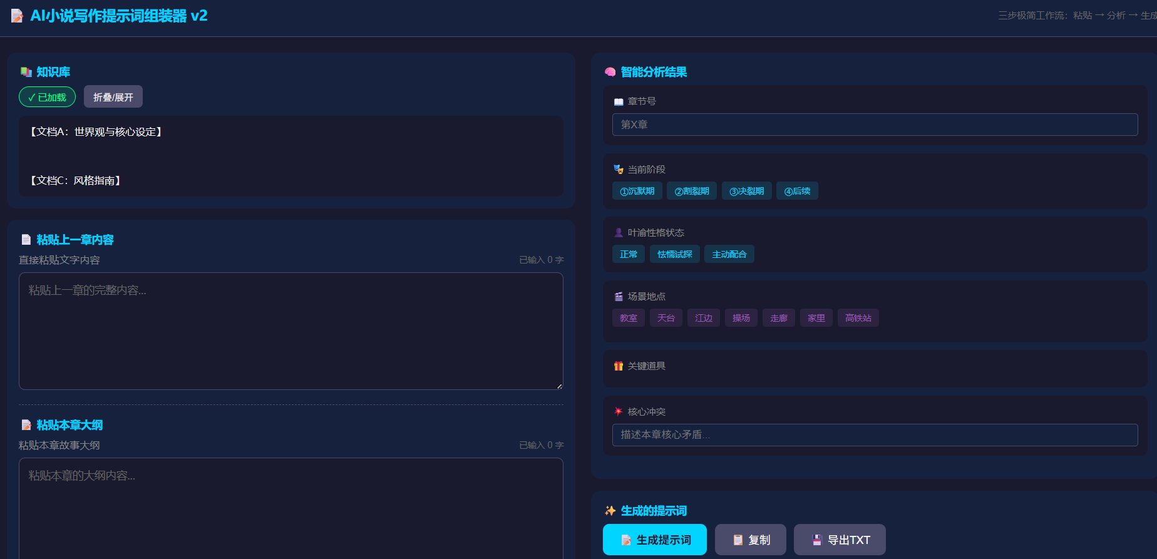Click the sparkle icon next to 生成的提示词
This screenshot has width=1157, height=559.
(610, 511)
